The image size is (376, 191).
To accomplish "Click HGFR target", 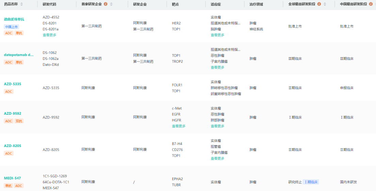I will click(177, 120).
